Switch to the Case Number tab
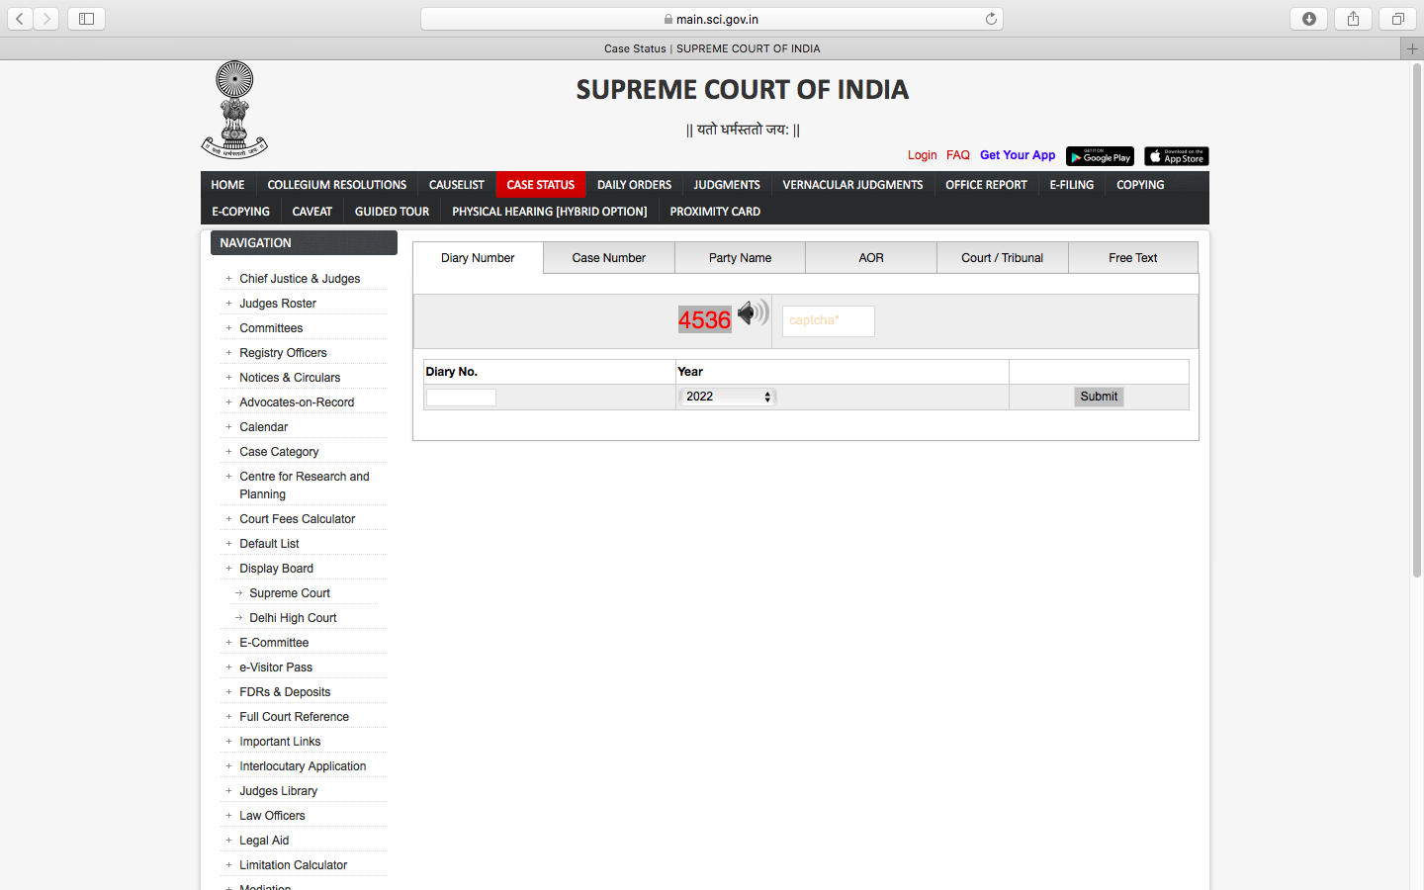The height and width of the screenshot is (890, 1424). [x=609, y=258]
